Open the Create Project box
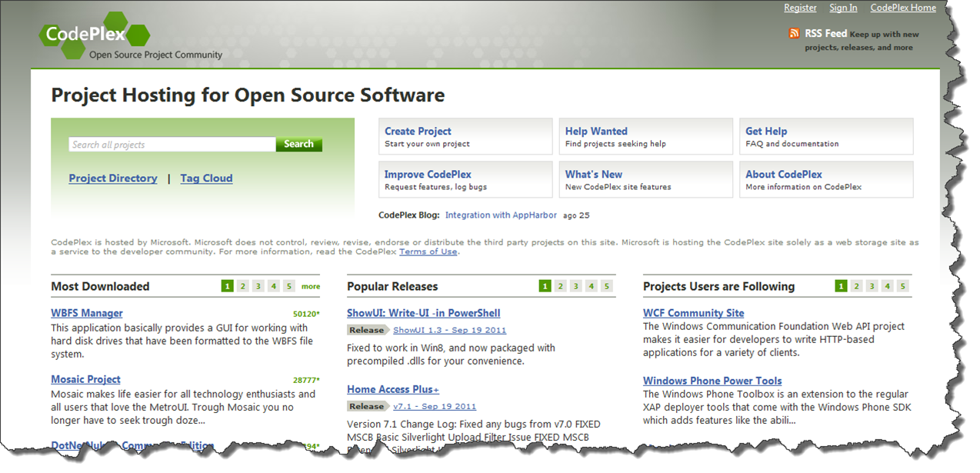Image resolution: width=980 pixels, height=473 pixels. (x=465, y=136)
